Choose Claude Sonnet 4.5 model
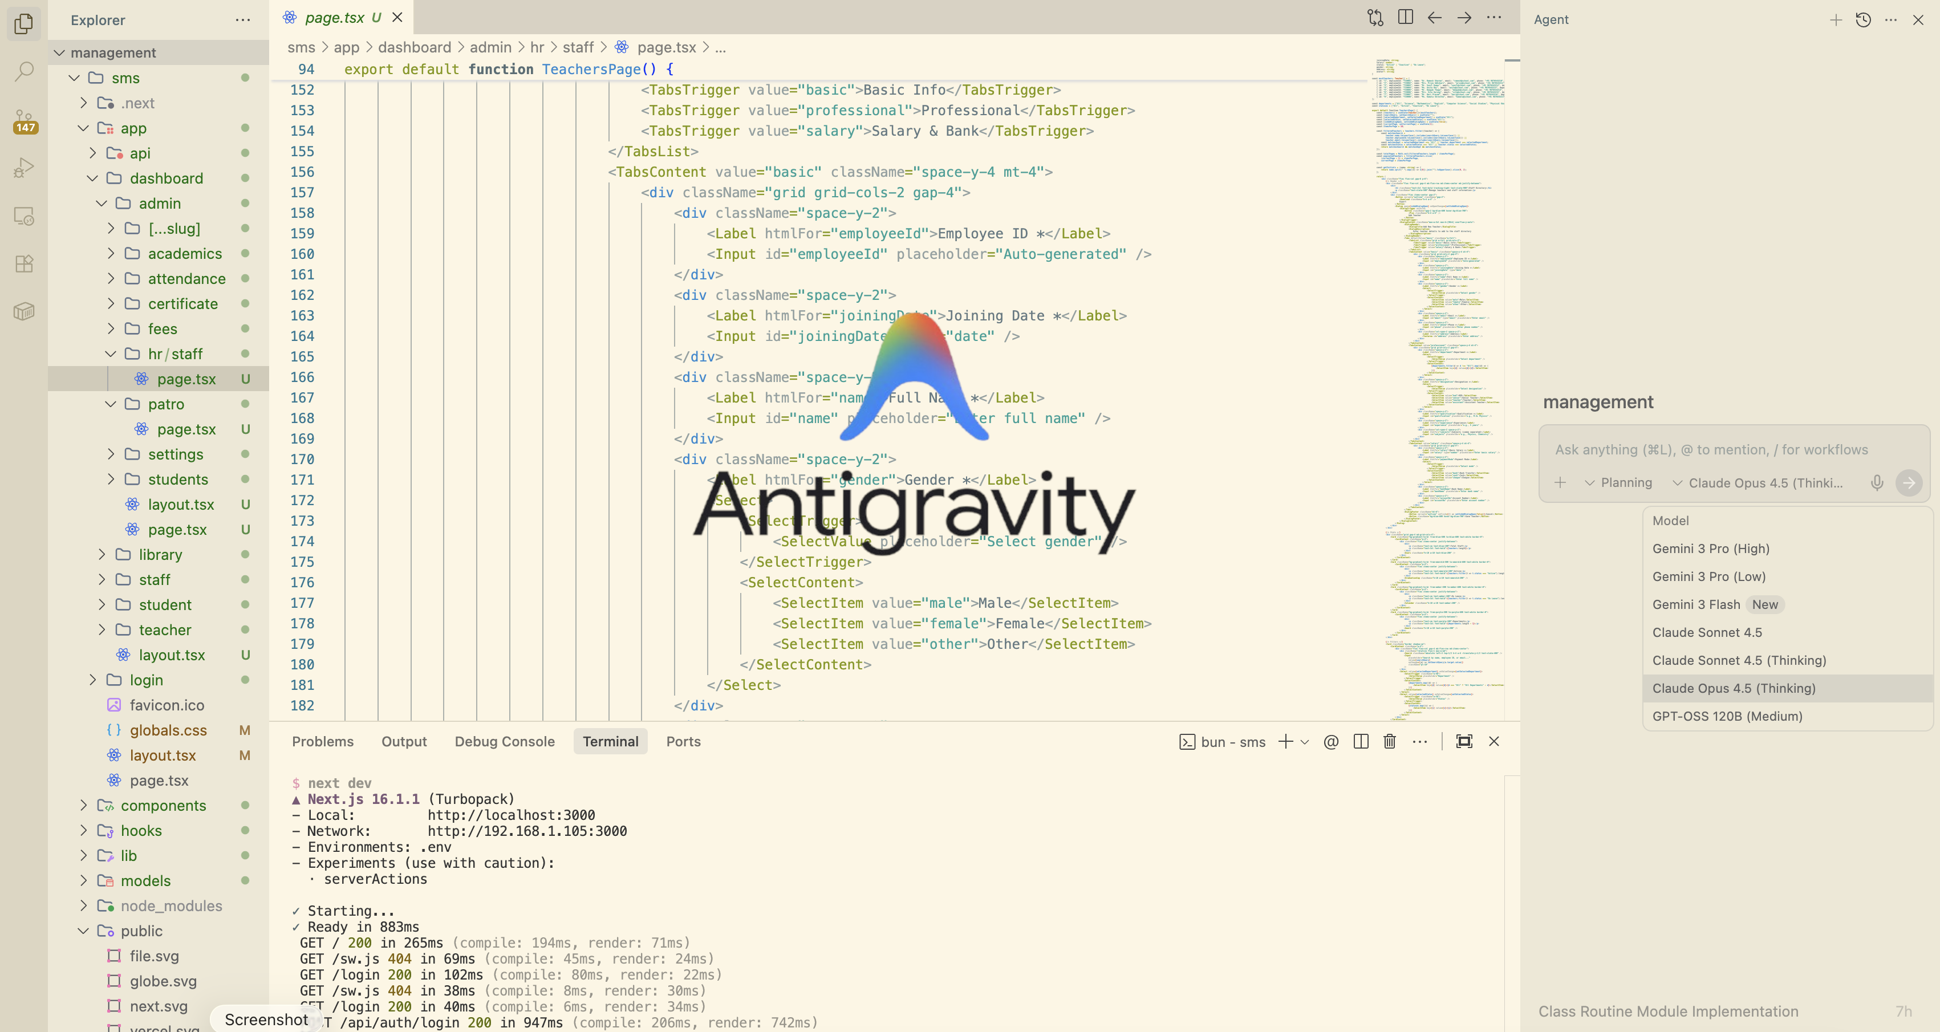1940x1032 pixels. (x=1787, y=632)
